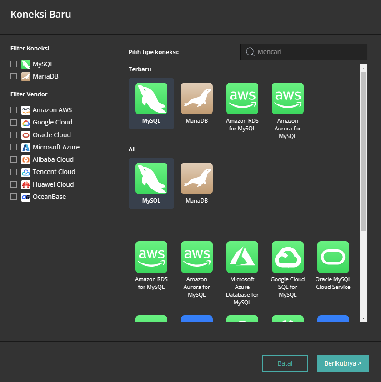This screenshot has height=382, width=381.
Task: Click OceanBase logo in vendor filter
Action: [x=26, y=197]
